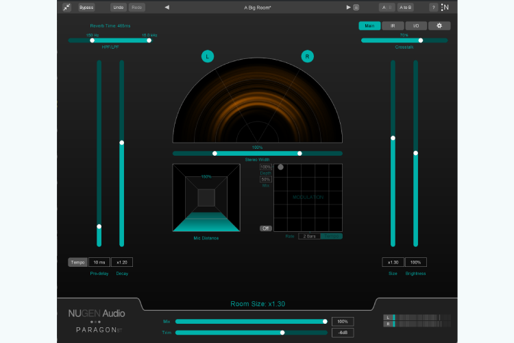This screenshot has height=343, width=514.
Task: Click the collapse window arrows icon
Action: [67, 8]
